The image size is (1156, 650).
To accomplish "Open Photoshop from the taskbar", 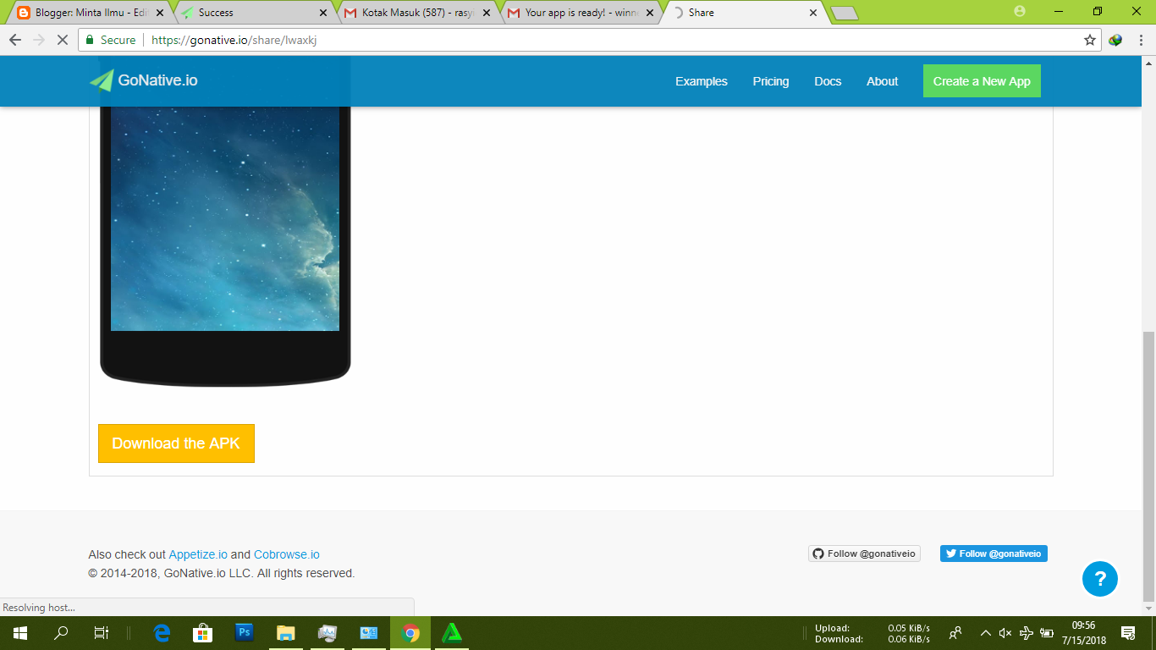I will (x=244, y=633).
